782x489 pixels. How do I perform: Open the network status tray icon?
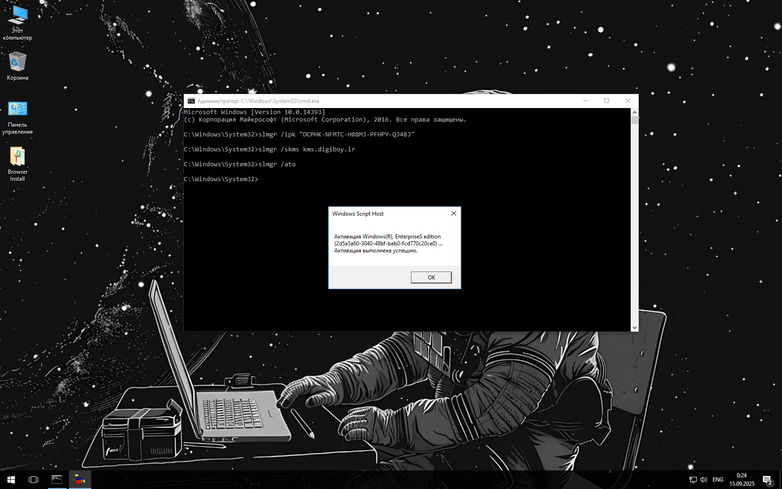(693, 480)
